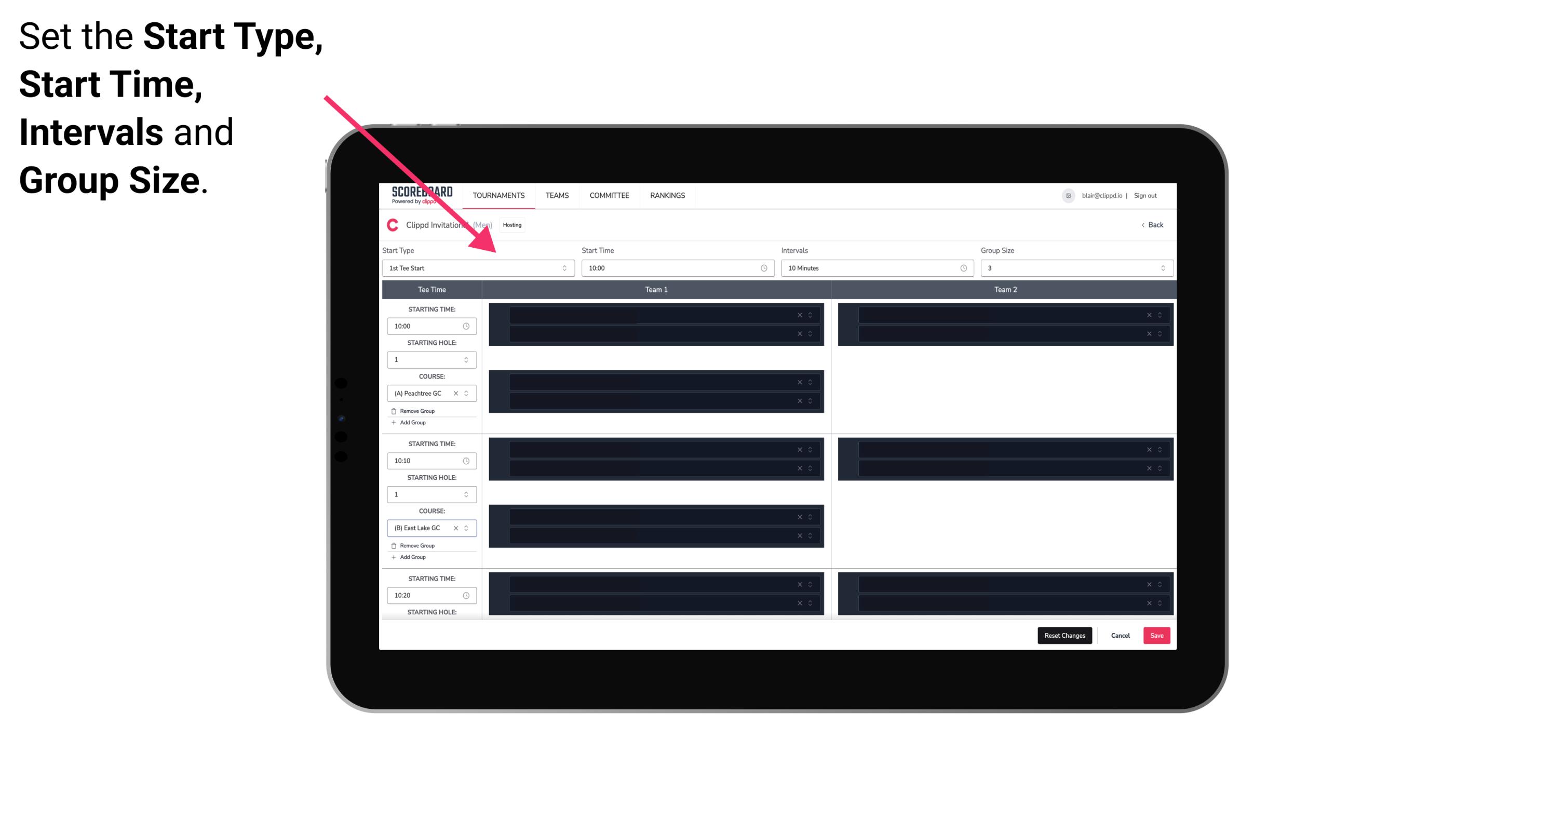Viewport: 1550px width, 834px height.
Task: Select the RANKINGS tab
Action: click(x=667, y=195)
